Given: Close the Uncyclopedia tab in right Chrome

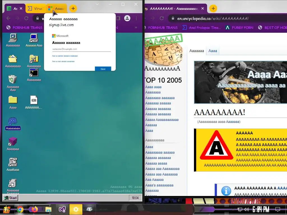Looking at the screenshot, I should [202, 8].
